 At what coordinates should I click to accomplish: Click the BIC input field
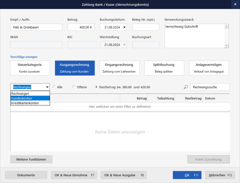pyautogui.click(x=82, y=45)
